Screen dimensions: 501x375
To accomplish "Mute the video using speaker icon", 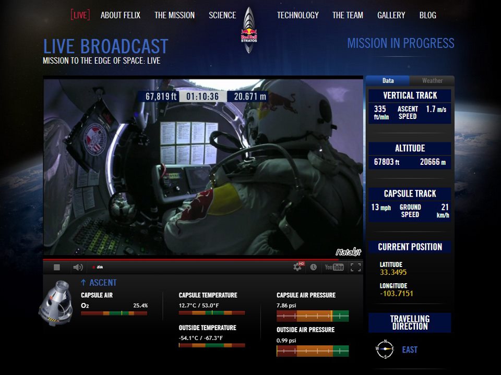I will coord(78,267).
